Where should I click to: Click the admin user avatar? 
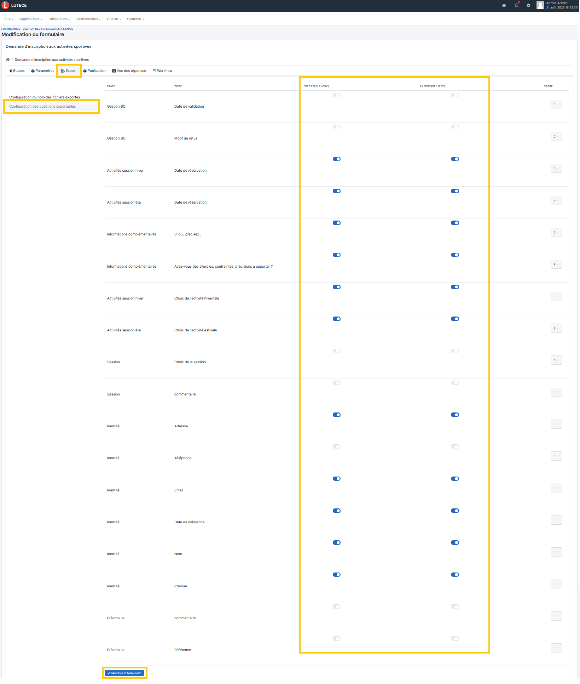click(540, 5)
